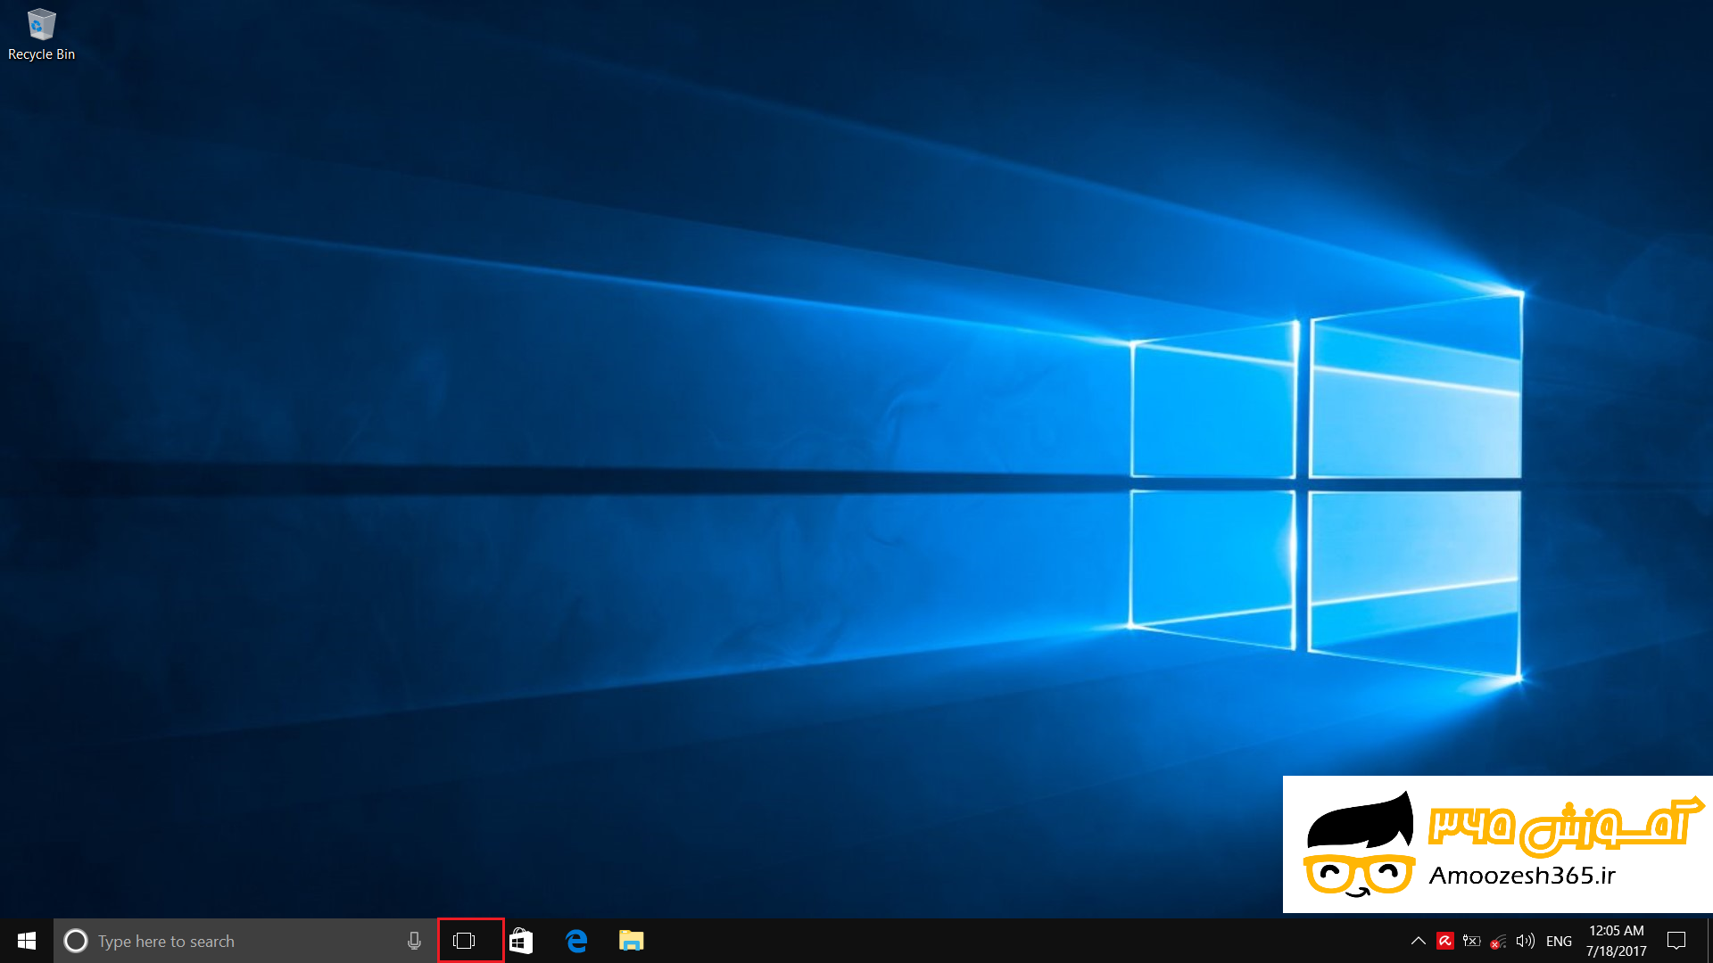1713x963 pixels.
Task: Click the Show Desktop sliver at taskbar end
Action: 1709,941
